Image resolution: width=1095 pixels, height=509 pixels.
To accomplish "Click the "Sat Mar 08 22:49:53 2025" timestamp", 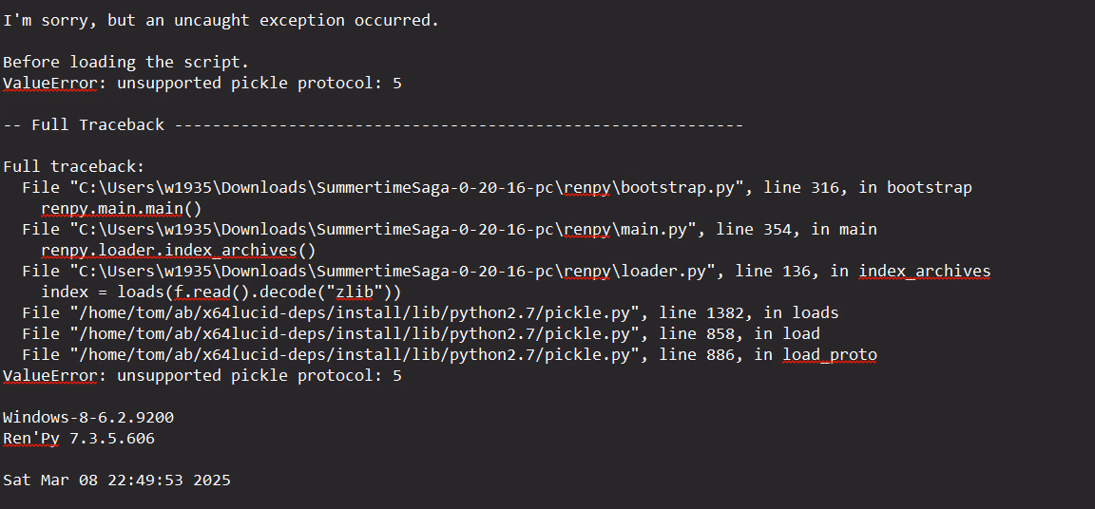I will click(x=117, y=480).
